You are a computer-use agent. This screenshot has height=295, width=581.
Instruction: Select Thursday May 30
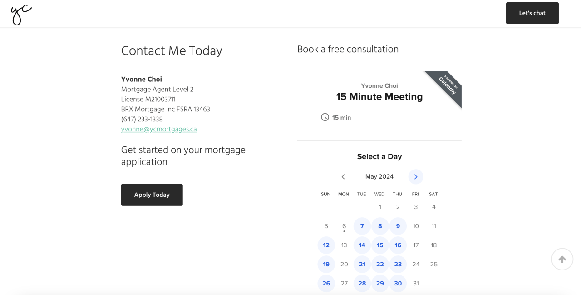pos(398,283)
